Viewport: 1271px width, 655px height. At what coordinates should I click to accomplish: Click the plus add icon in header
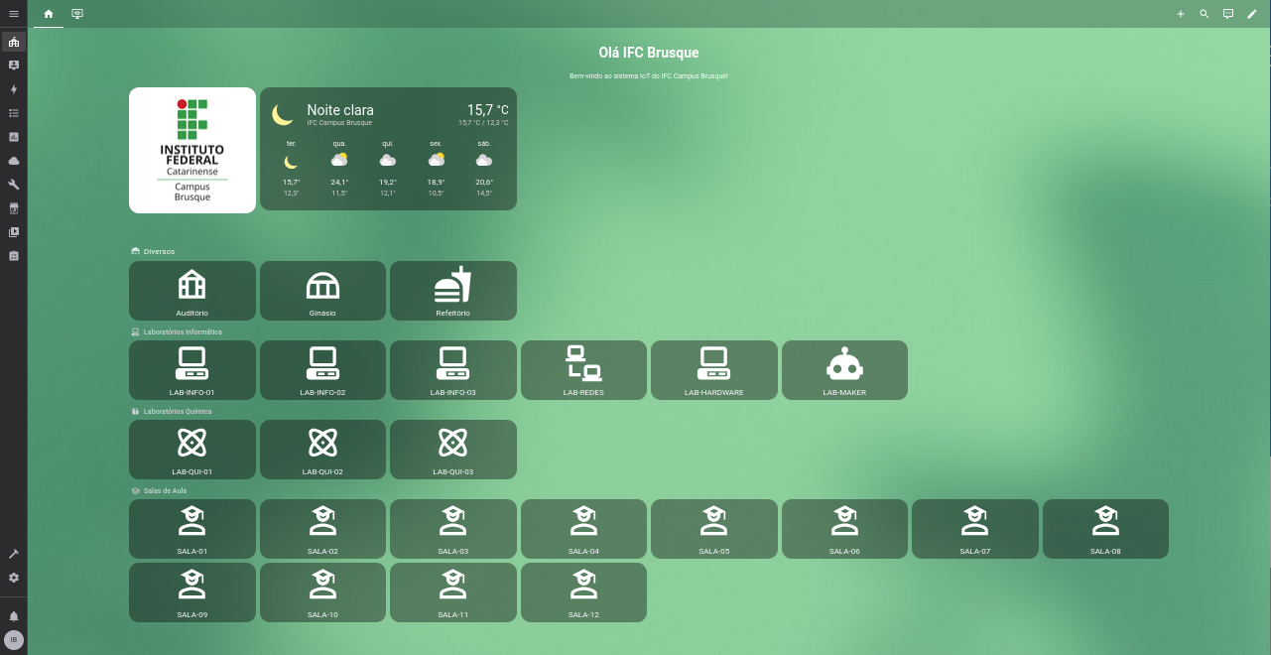point(1181,14)
